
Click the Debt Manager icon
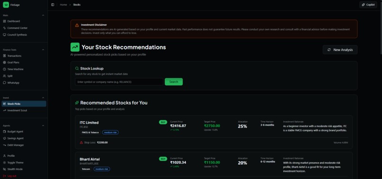point(4,145)
